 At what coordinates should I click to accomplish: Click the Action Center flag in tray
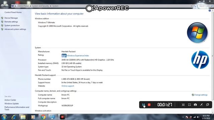click(x=187, y=117)
